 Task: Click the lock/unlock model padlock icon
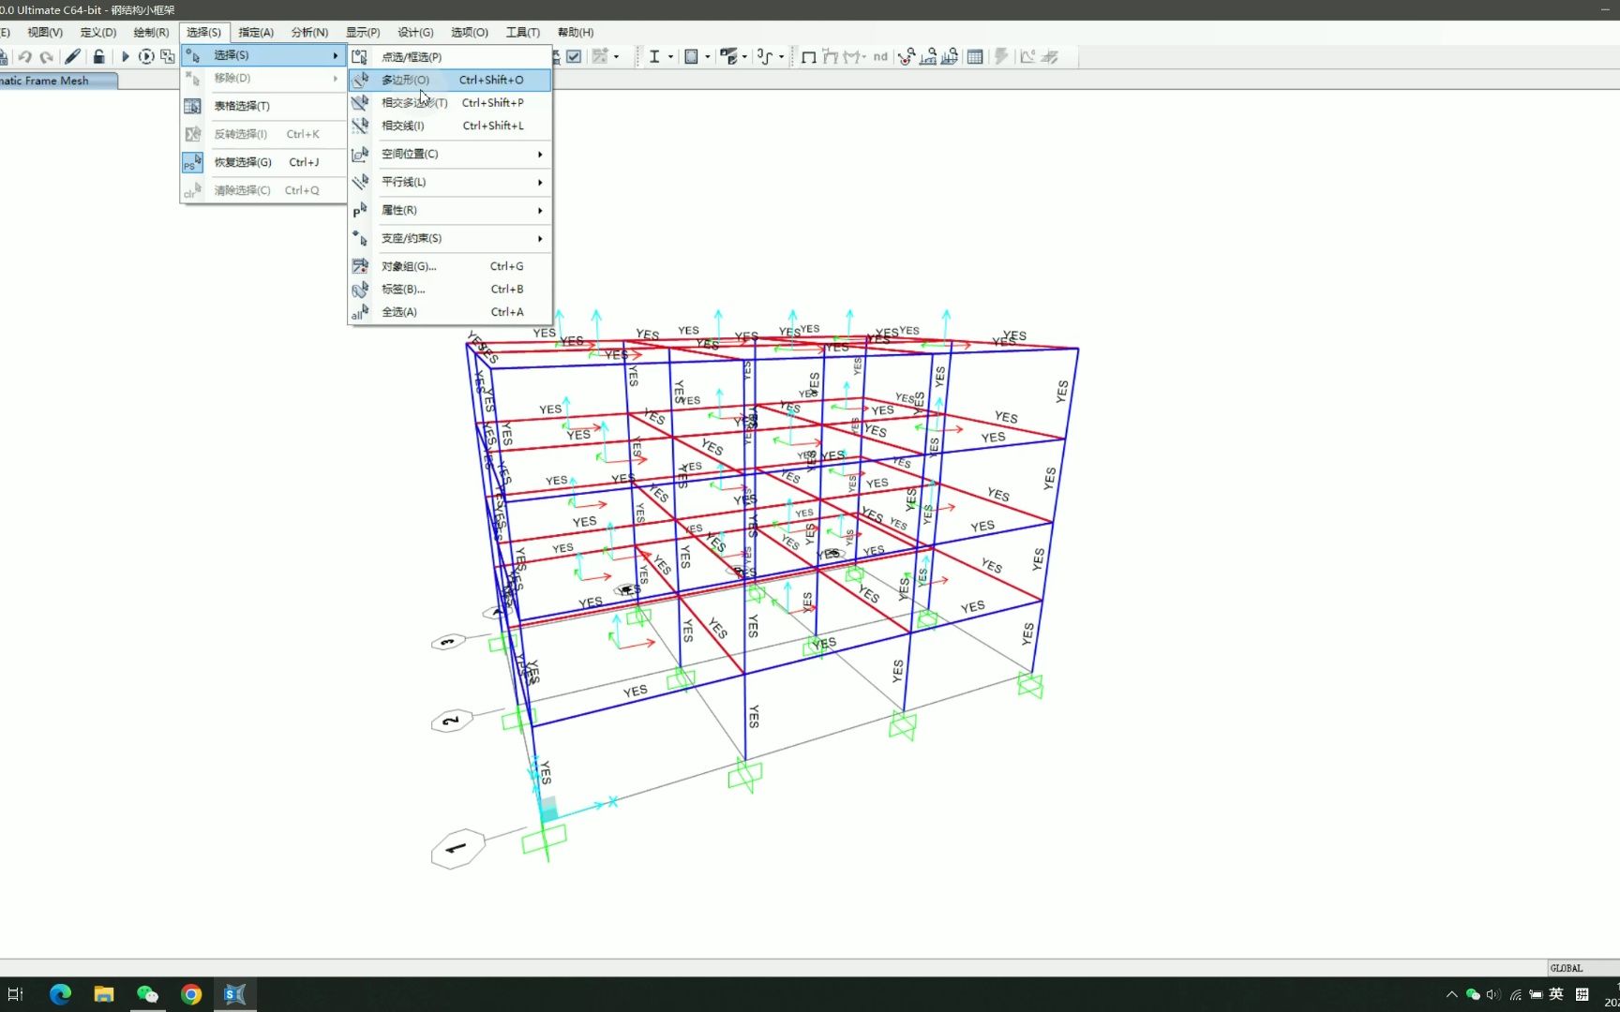[x=98, y=57]
